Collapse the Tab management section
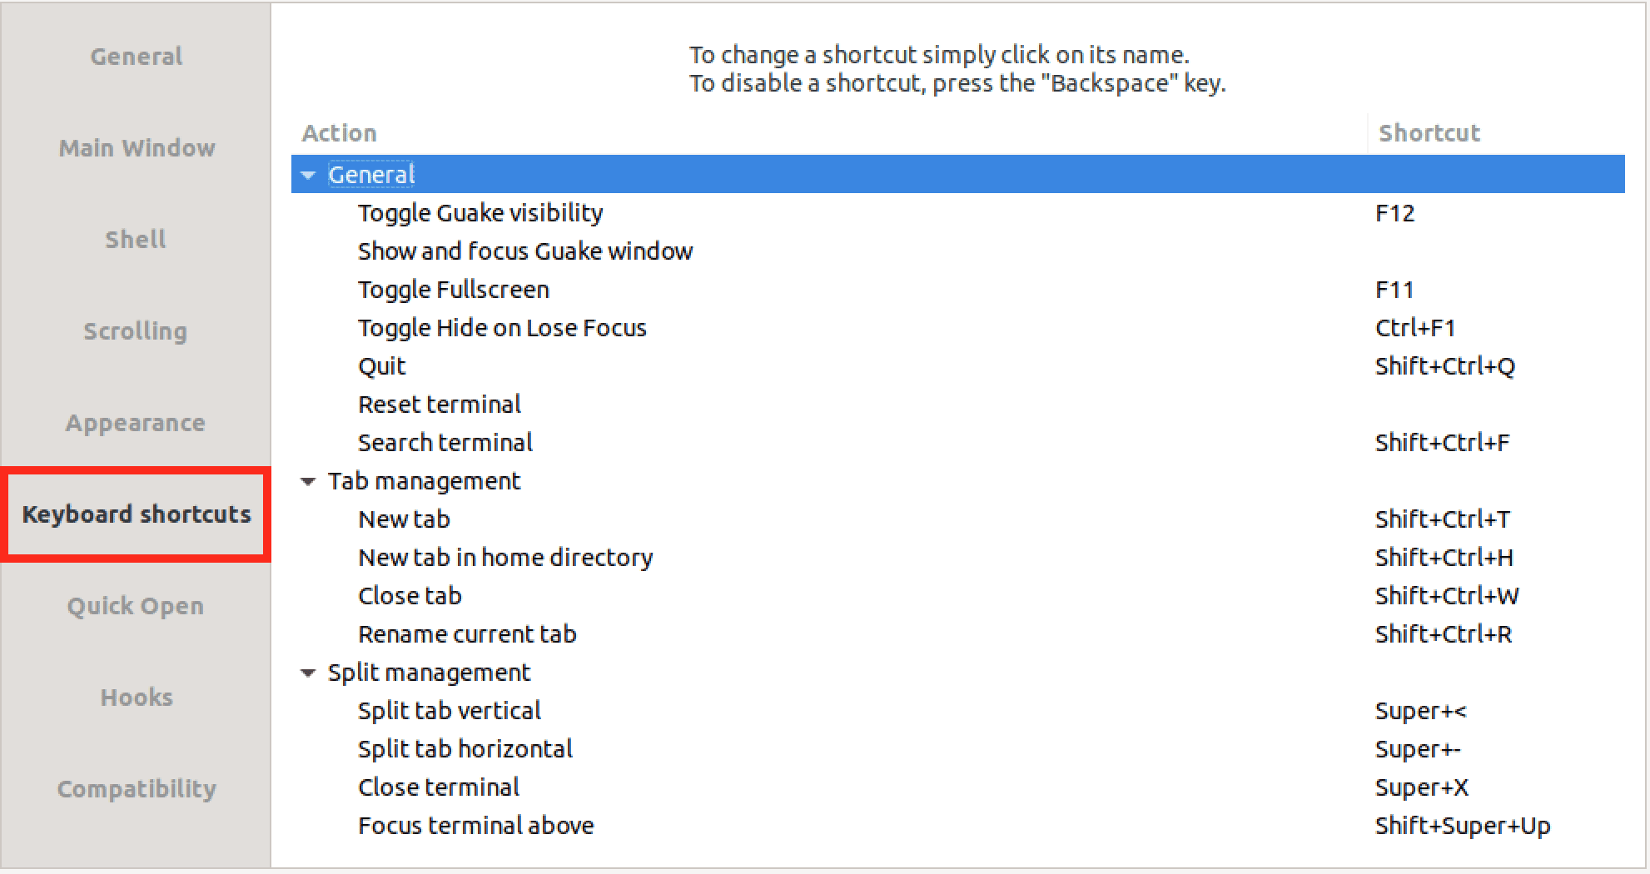Image resolution: width=1650 pixels, height=874 pixels. pos(309,481)
